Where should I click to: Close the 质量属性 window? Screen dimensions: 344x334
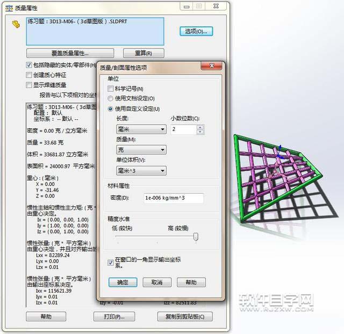tap(216, 6)
